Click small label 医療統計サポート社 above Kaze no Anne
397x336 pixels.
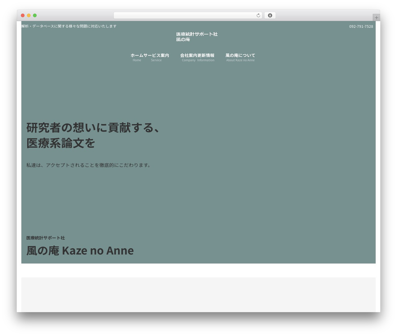pos(46,238)
